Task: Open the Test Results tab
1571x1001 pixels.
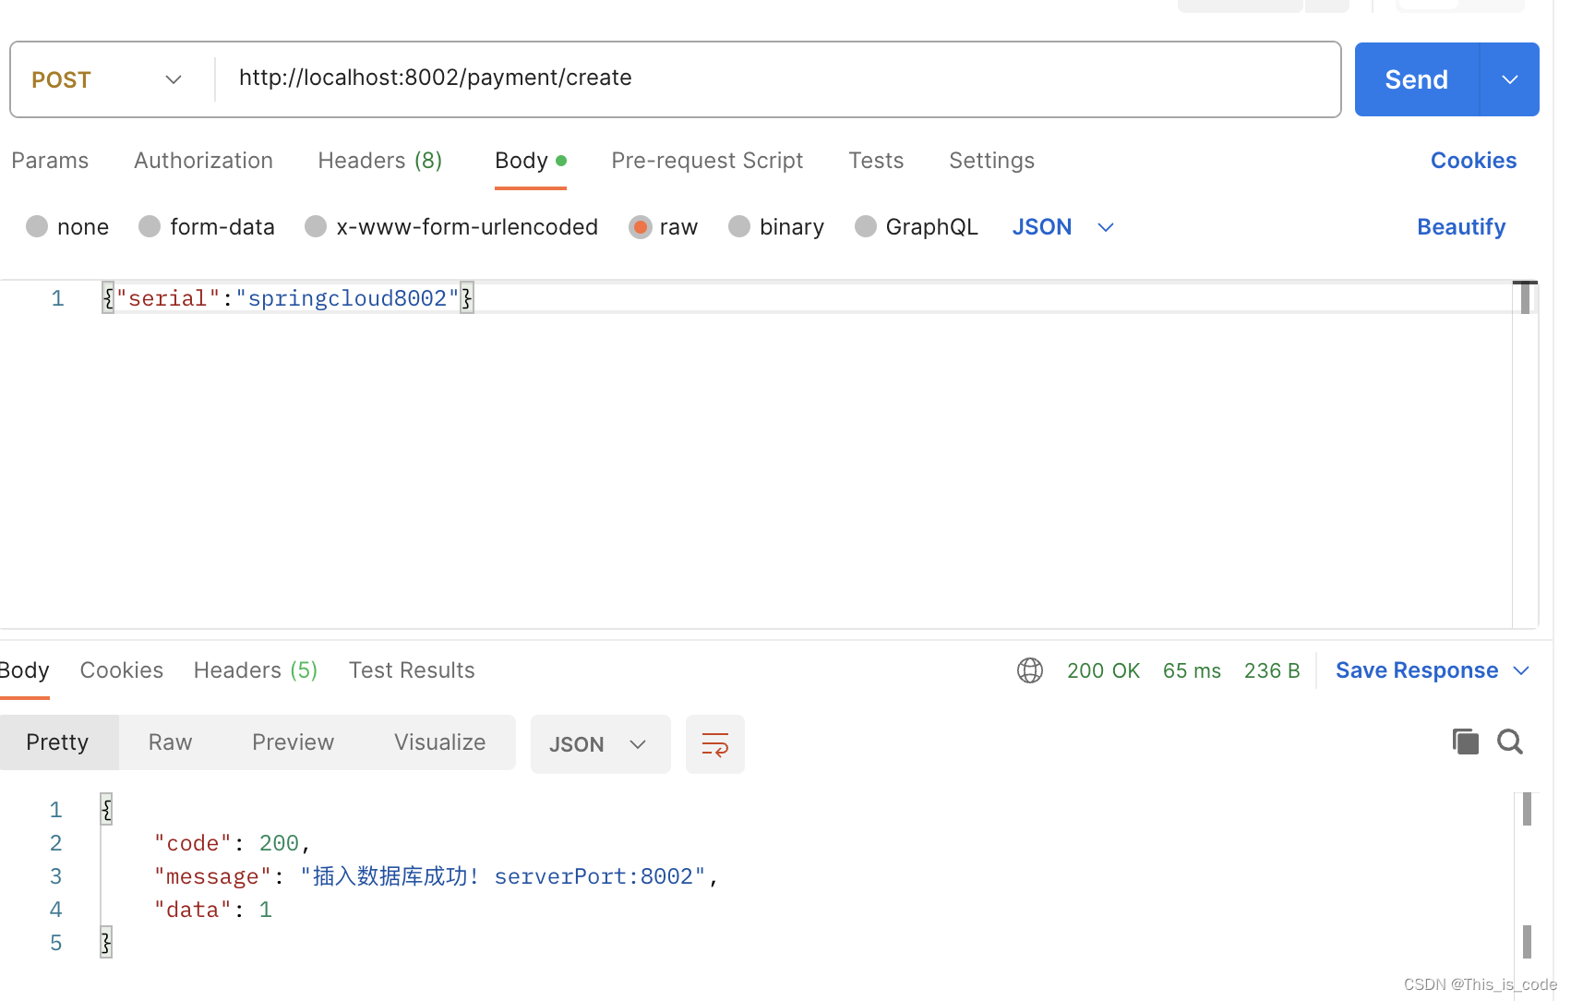Action: pyautogui.click(x=412, y=669)
